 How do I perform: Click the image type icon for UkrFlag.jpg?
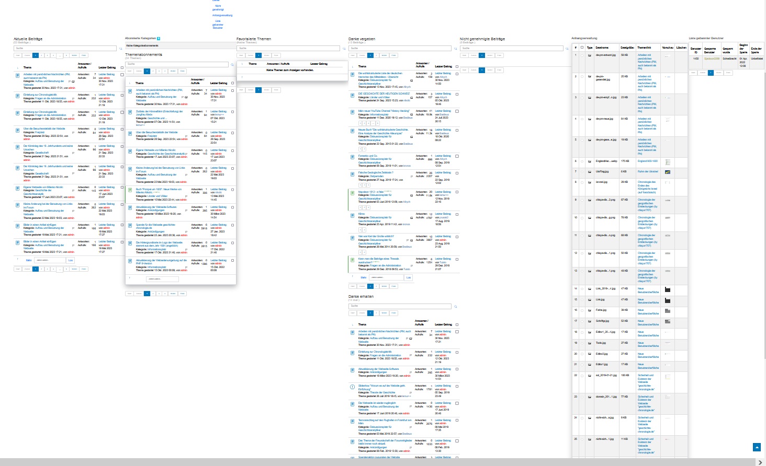590,171
